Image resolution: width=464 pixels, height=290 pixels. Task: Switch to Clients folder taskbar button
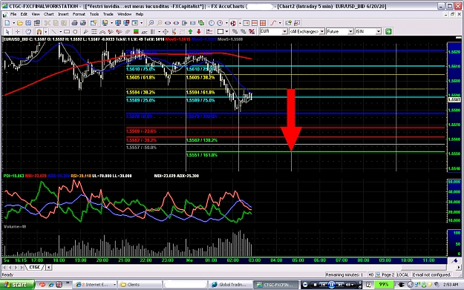click(x=140, y=285)
